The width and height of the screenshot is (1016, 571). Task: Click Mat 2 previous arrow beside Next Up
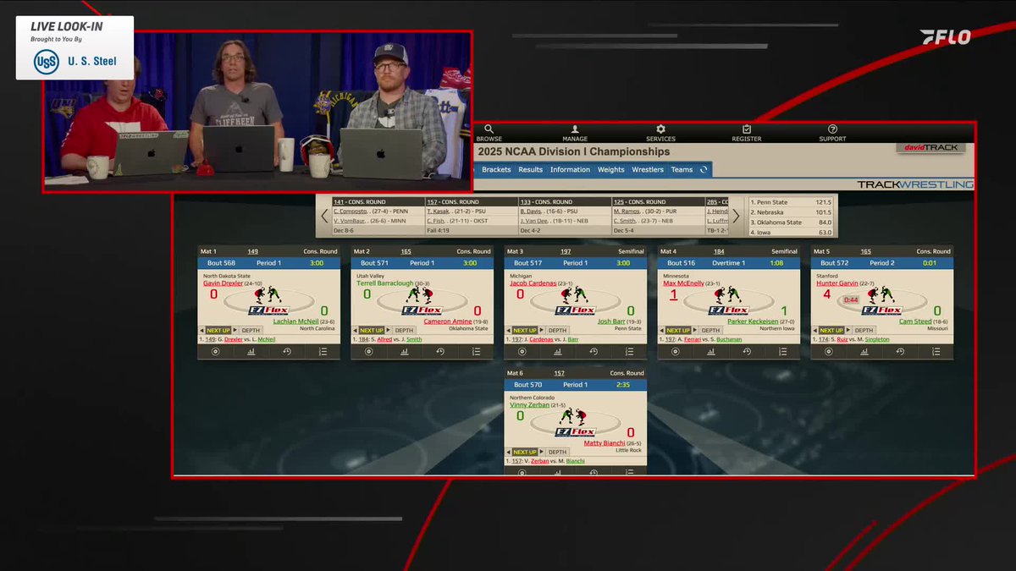point(355,331)
